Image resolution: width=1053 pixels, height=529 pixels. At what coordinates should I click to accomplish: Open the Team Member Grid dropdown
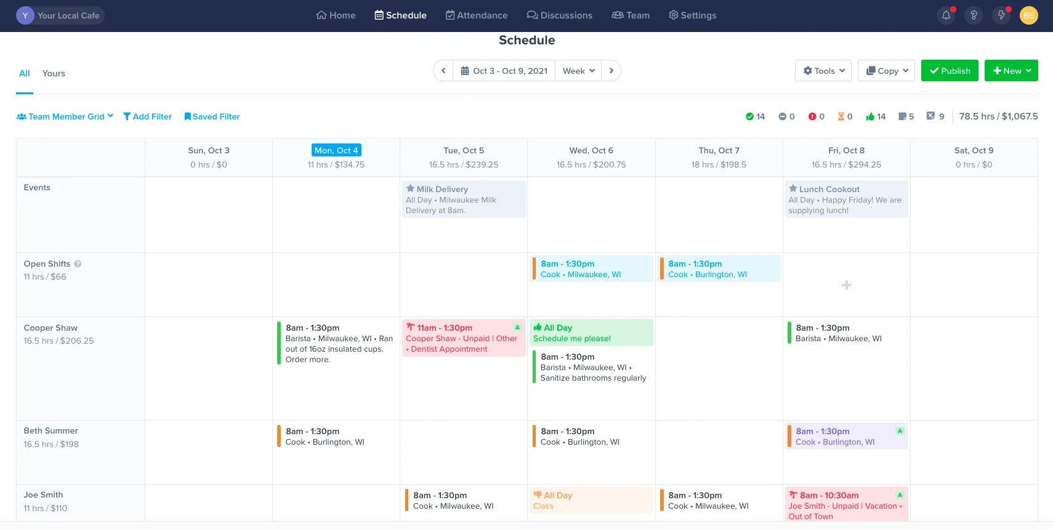[x=65, y=116]
